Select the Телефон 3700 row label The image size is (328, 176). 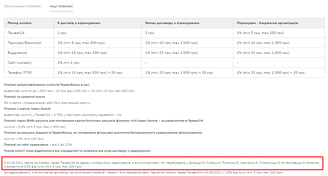click(x=20, y=73)
